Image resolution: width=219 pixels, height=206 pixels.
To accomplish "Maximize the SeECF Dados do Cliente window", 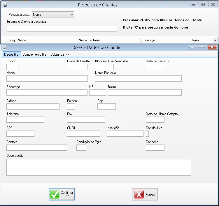I will (x=202, y=47).
